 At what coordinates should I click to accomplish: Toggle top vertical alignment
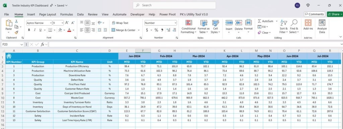[82, 23]
